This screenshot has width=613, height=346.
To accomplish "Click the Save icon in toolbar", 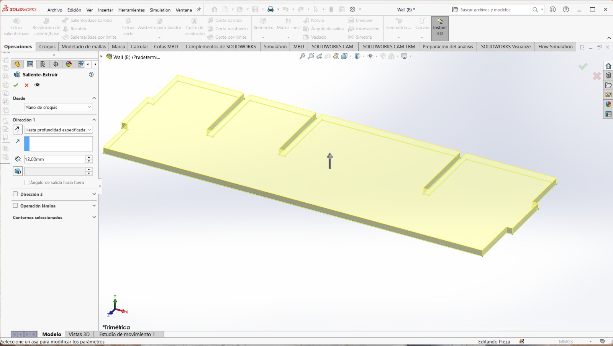I will click(255, 10).
